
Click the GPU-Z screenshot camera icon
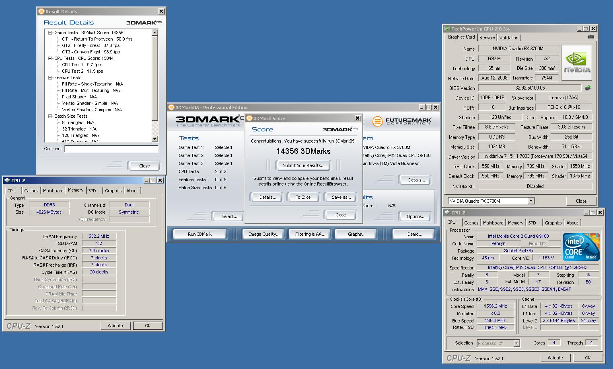tap(590, 37)
